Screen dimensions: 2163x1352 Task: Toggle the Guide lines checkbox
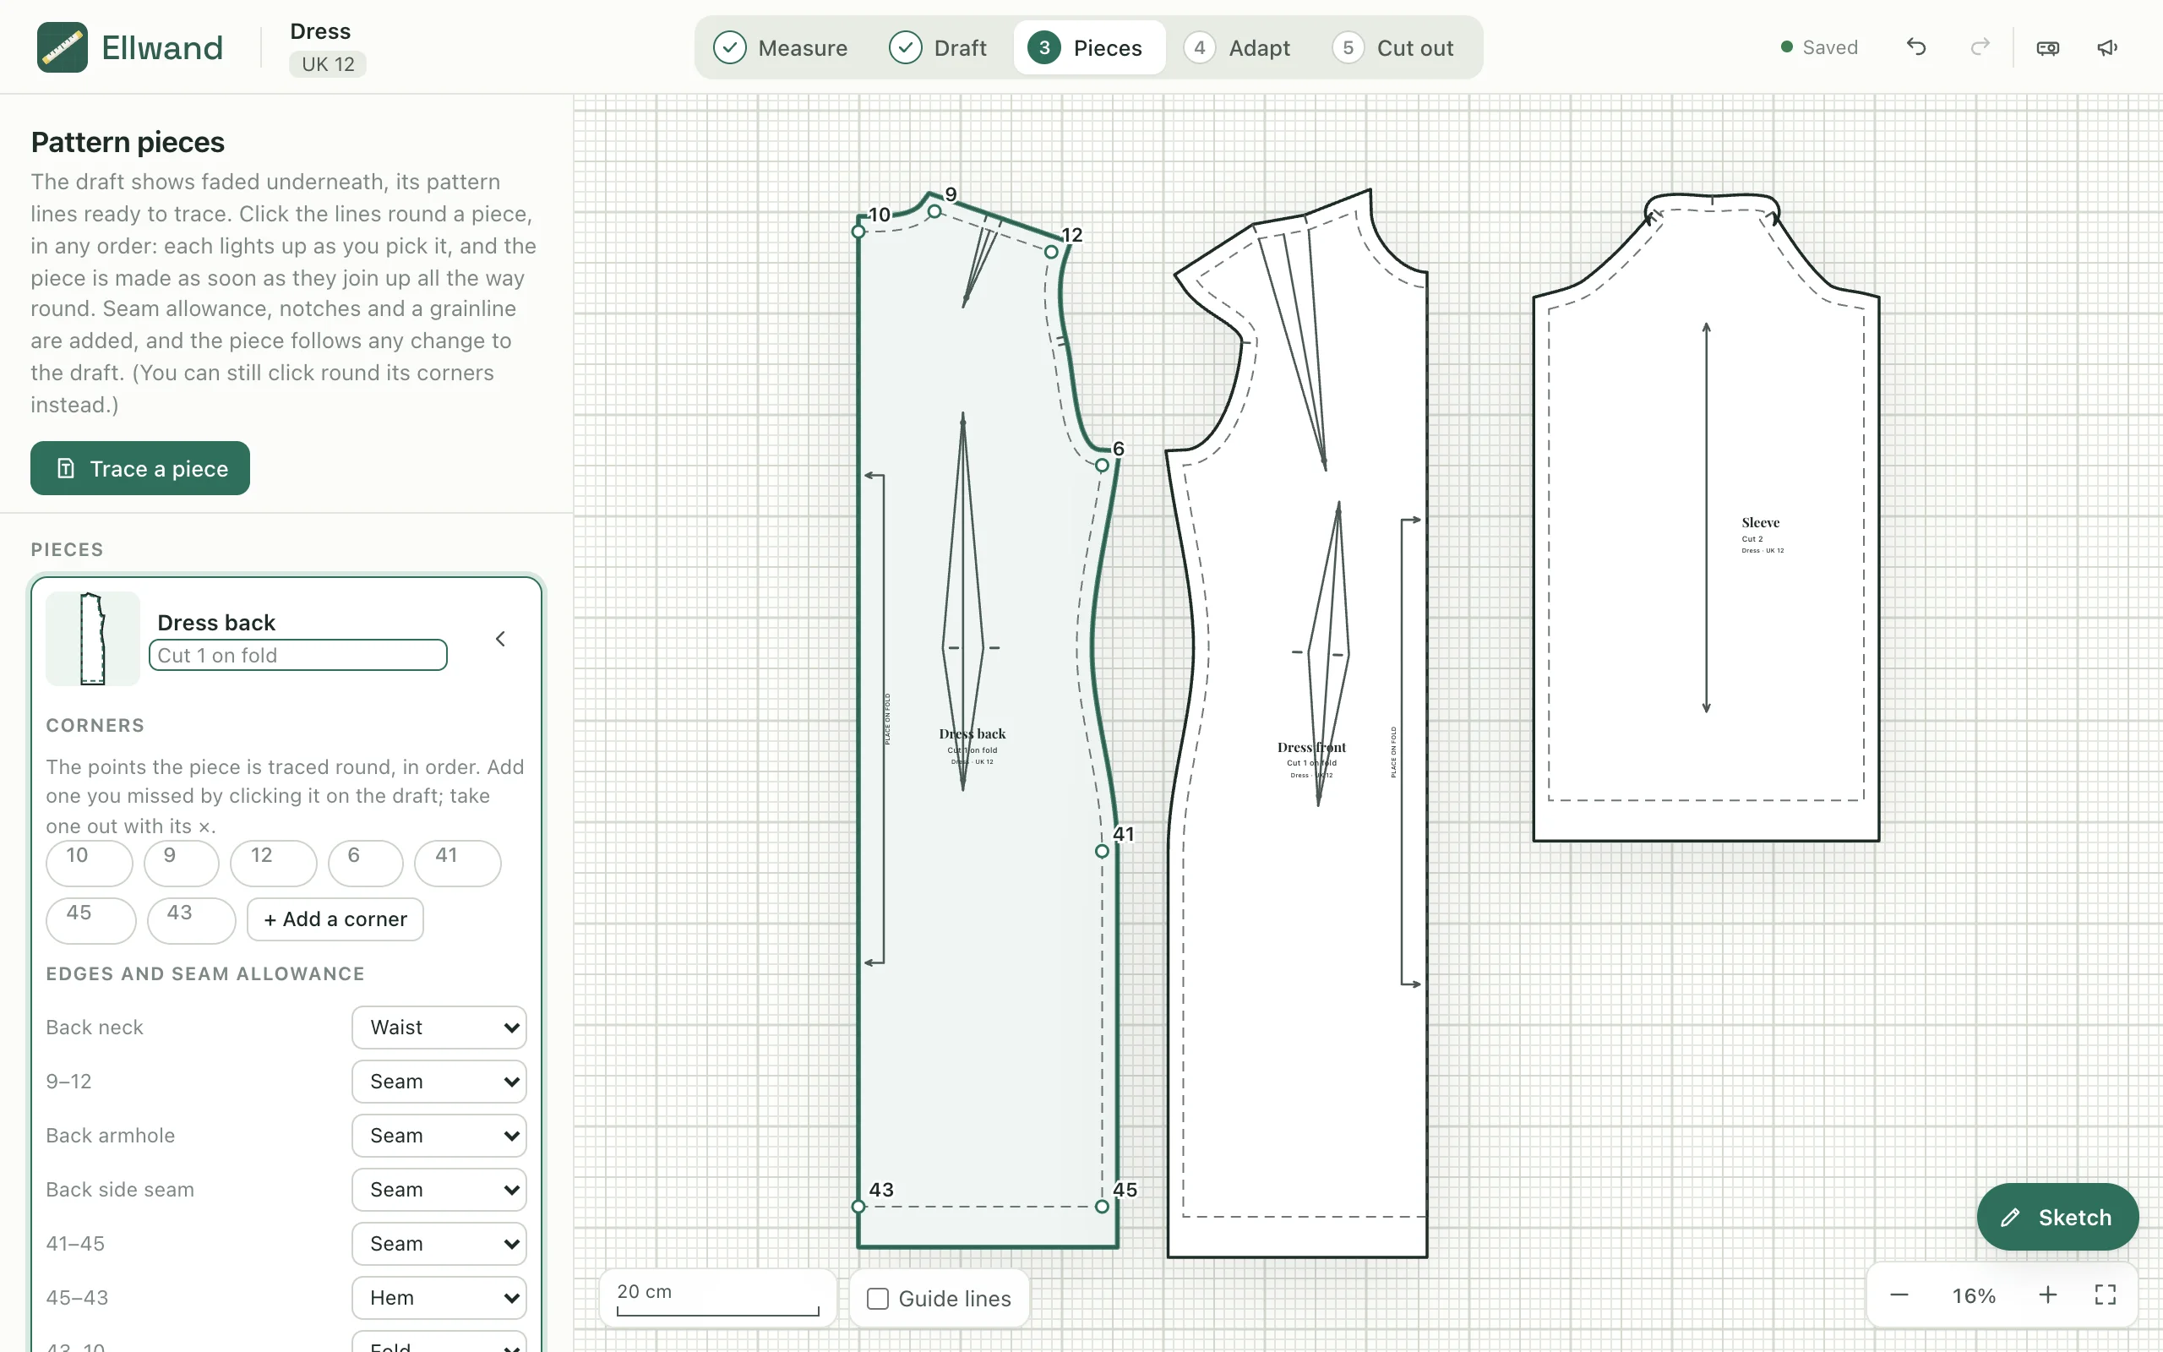point(878,1299)
